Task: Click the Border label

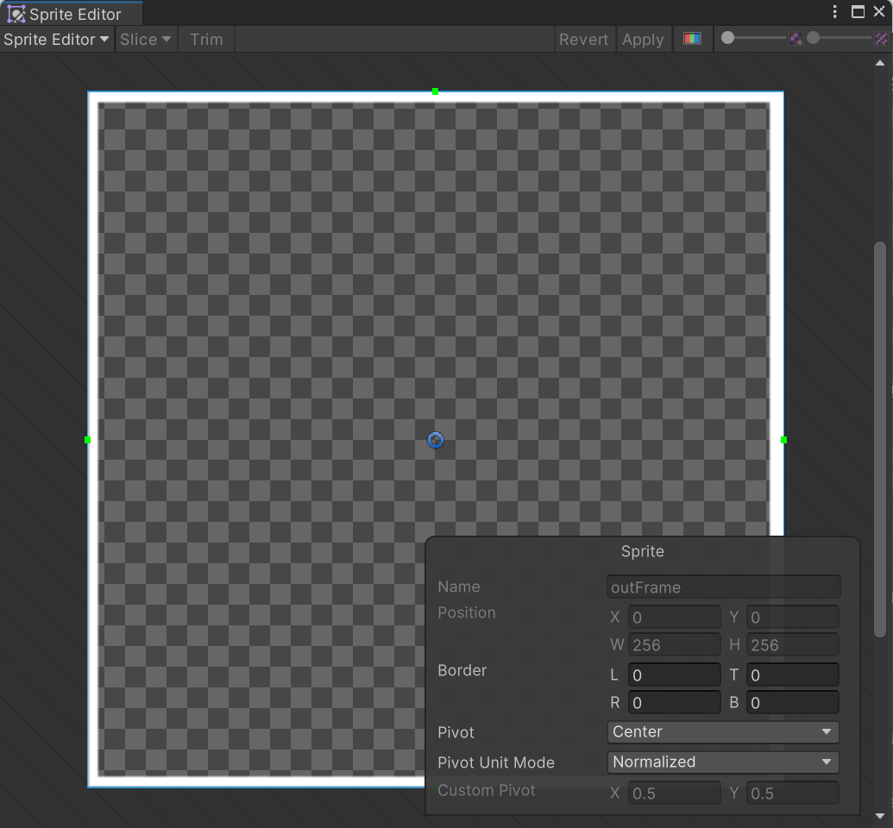Action: pyautogui.click(x=462, y=670)
